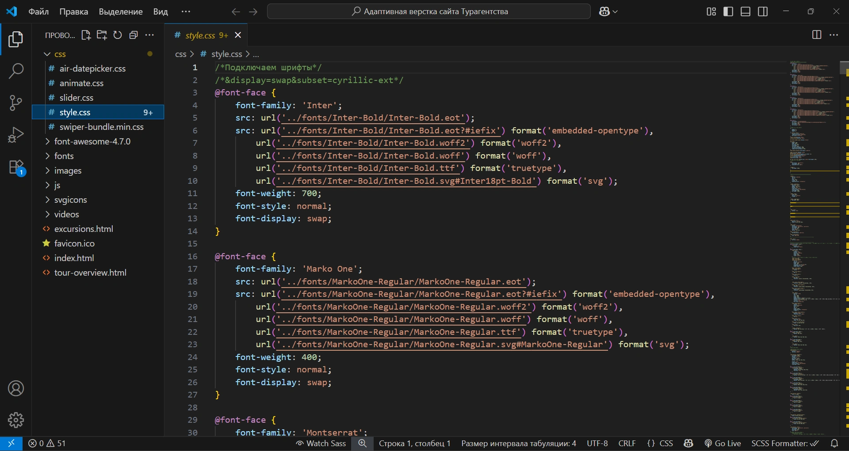849x451 pixels.
Task: Toggle the secondary side bar
Action: click(x=763, y=11)
